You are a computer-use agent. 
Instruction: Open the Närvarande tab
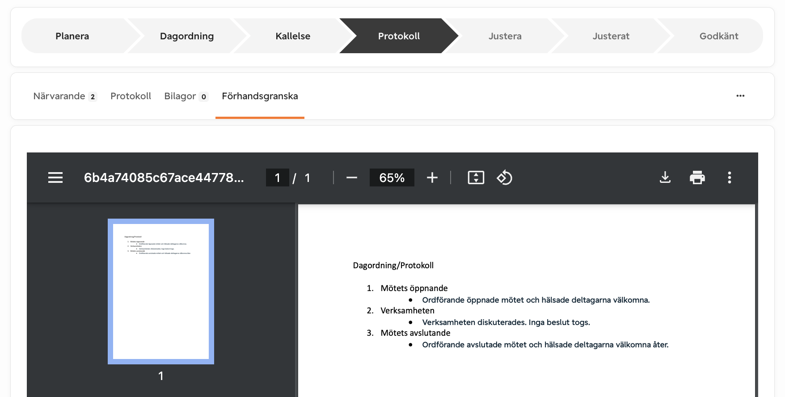tap(65, 96)
